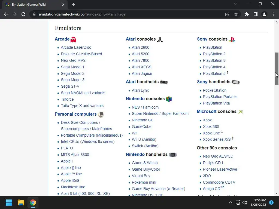Open the Arcade LaserDisc link
Image resolution: width=279 pixels, height=209 pixels.
(76, 47)
